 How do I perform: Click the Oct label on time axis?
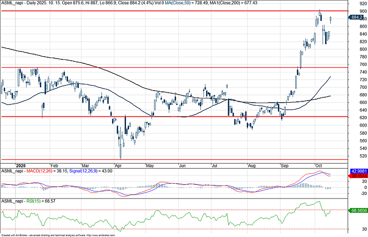(318, 166)
